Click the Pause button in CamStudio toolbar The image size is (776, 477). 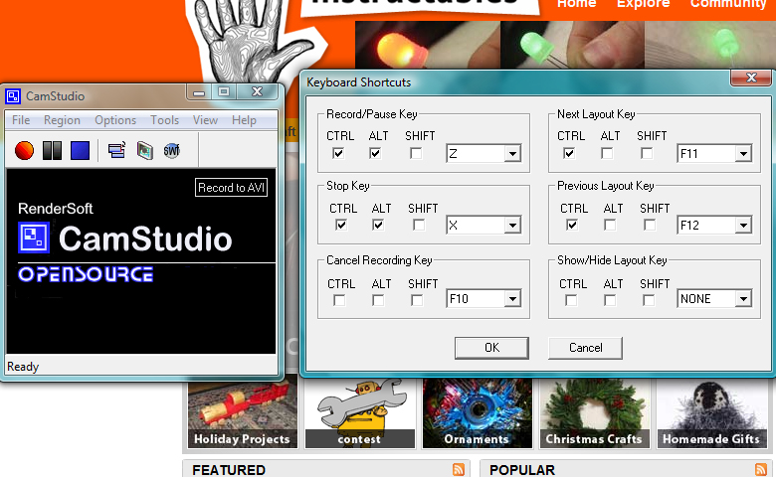[52, 150]
